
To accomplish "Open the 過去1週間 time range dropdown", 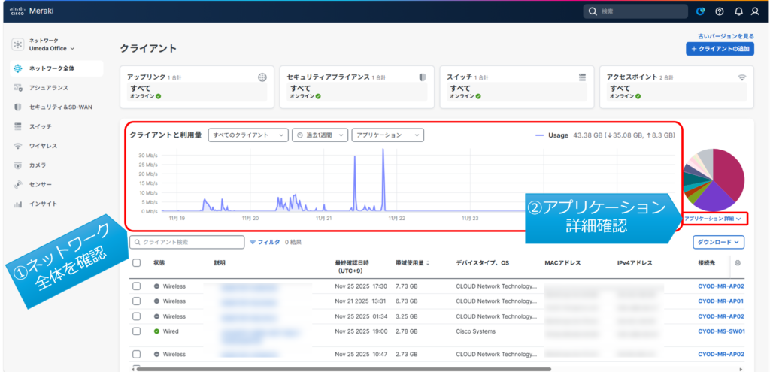I will pos(320,135).
